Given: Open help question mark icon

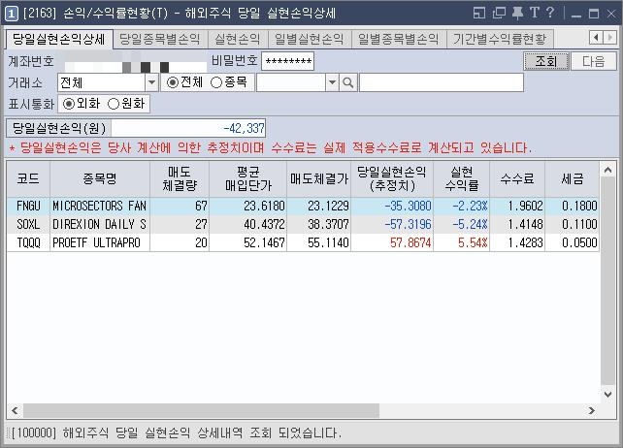Looking at the screenshot, I should [x=550, y=13].
